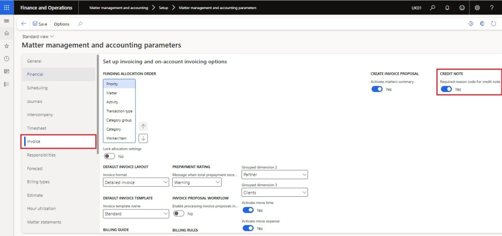Viewport: 502px width, 236px height.
Task: Open Workspaces icon in left rail
Action: (x=7, y=71)
